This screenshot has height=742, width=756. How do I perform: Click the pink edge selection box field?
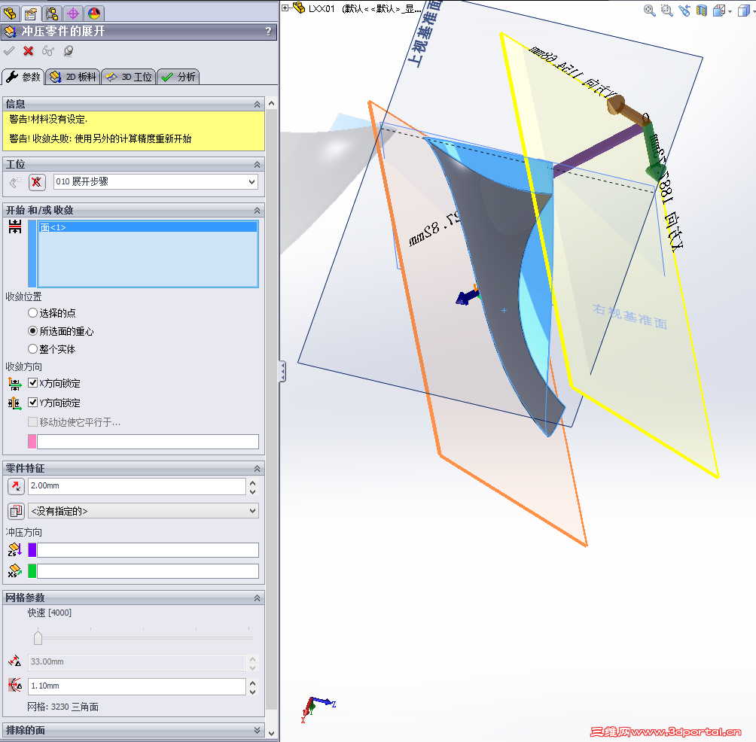[x=148, y=442]
